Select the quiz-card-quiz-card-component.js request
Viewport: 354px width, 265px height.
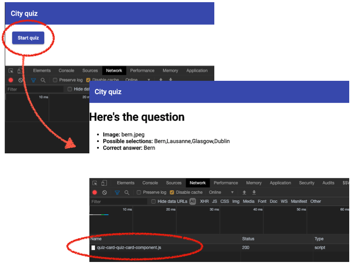click(129, 248)
